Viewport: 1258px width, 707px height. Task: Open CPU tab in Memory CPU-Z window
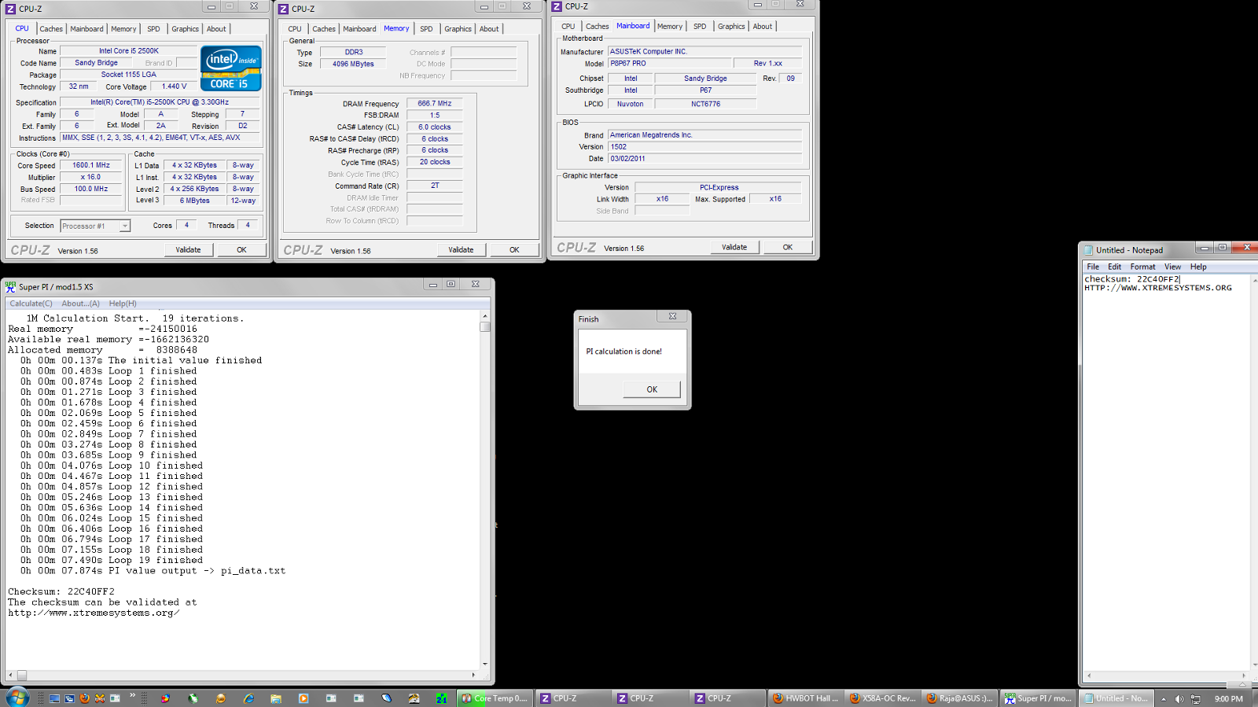295,29
